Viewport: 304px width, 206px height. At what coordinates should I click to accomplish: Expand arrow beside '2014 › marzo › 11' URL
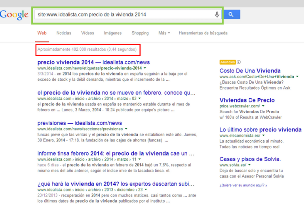click(140, 159)
